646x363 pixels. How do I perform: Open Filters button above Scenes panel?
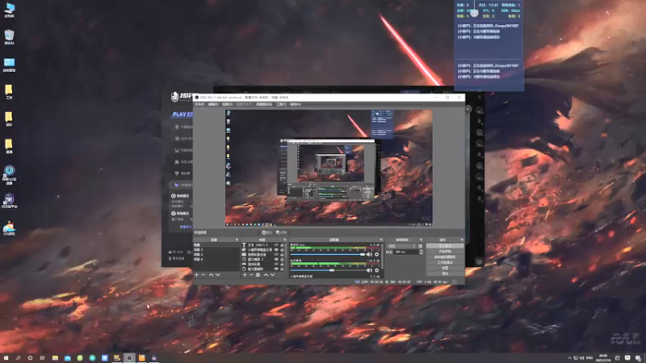(x=281, y=232)
